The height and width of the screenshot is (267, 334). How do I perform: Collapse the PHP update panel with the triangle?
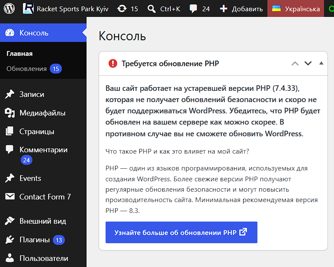[321, 63]
